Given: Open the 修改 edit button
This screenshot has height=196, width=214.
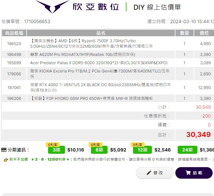Looking at the screenshot, I should pos(154,173).
